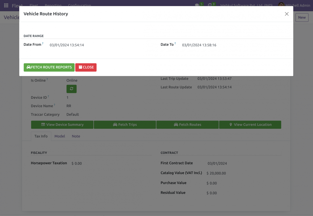Open the chat messages icon
Image resolution: width=313 pixels, height=216 pixels.
tap(197, 5)
